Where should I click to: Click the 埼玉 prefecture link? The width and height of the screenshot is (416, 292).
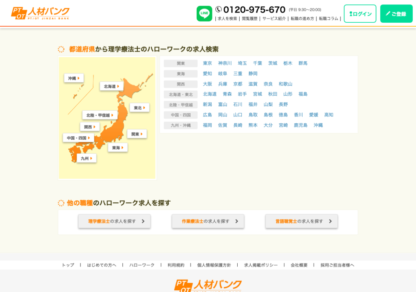tap(242, 63)
